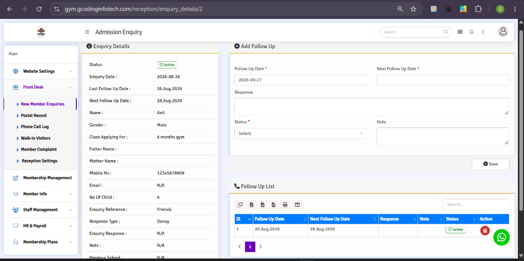Sort by Follow Up Date column
This screenshot has width=524, height=261.
280,219
